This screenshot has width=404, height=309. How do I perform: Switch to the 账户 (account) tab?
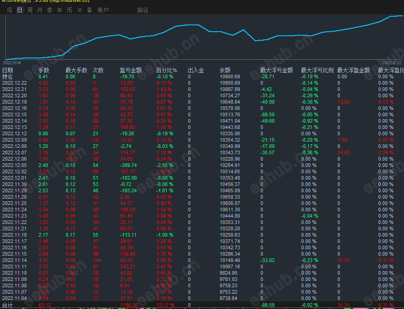pos(103,10)
